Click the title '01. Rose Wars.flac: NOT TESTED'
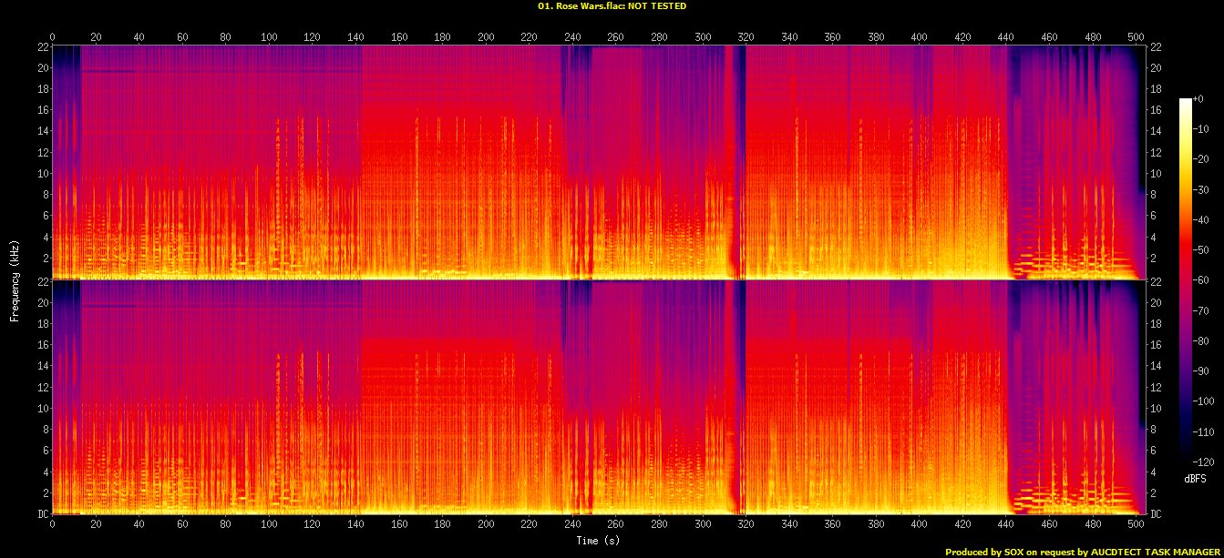Viewport: 1224px width, 558px height. pos(612,5)
